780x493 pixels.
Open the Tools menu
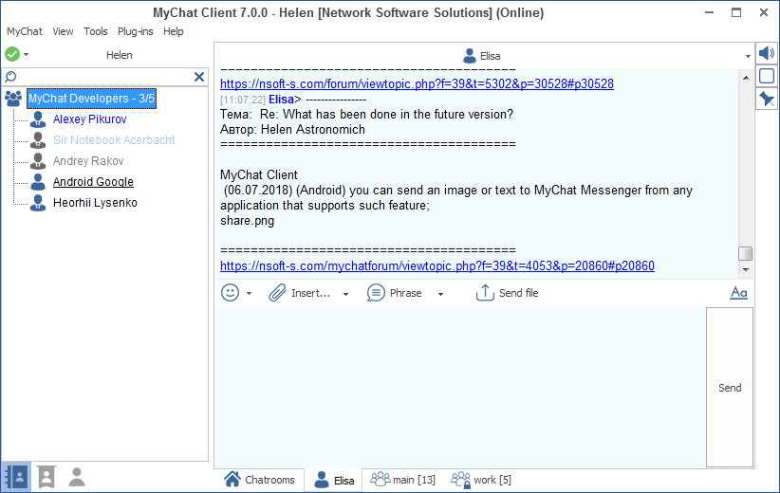tap(96, 31)
